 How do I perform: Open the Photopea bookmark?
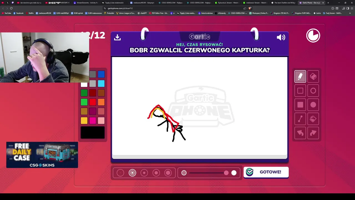pyautogui.click(x=259, y=13)
